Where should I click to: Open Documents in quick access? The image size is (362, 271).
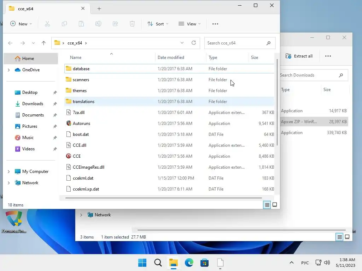[x=33, y=115]
